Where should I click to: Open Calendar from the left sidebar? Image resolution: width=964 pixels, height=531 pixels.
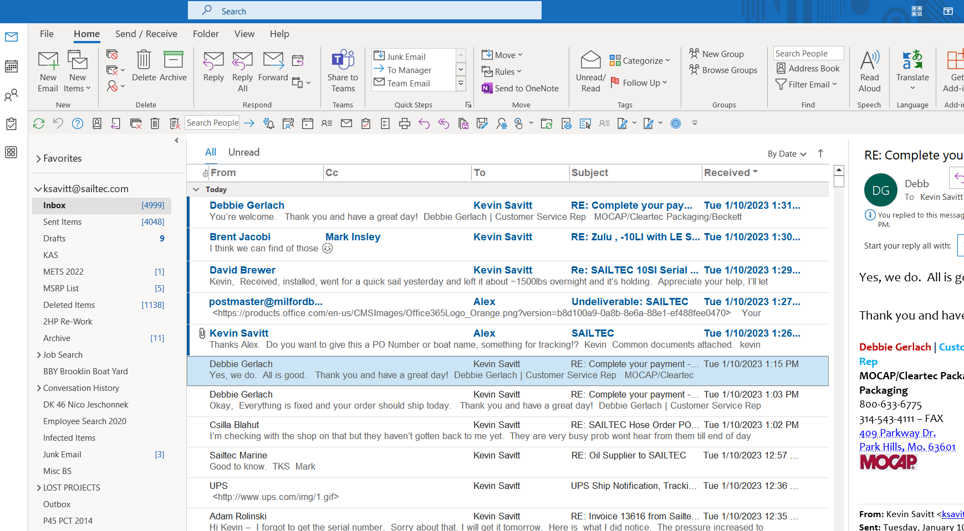point(11,66)
